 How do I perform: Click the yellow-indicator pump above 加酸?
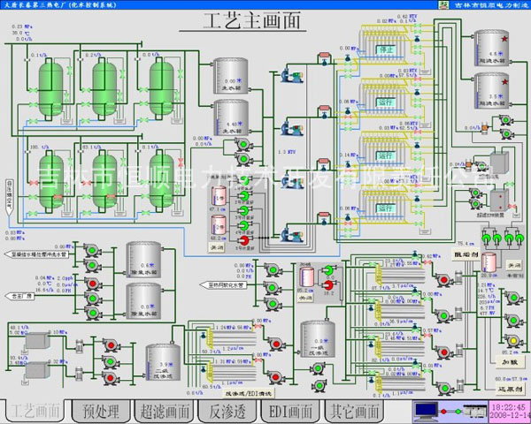pyautogui.click(x=511, y=341)
